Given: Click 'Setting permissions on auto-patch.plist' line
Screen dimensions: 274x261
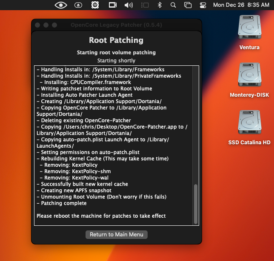Looking at the screenshot, I should [x=88, y=152].
